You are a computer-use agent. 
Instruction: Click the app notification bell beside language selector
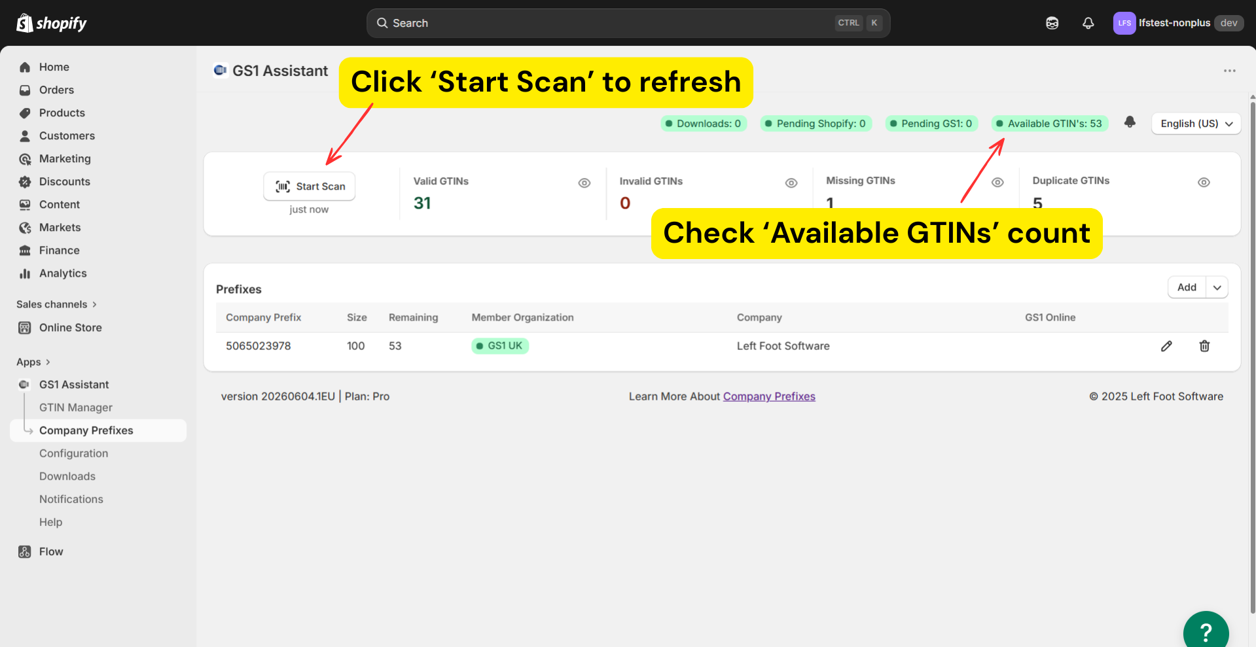click(1130, 122)
